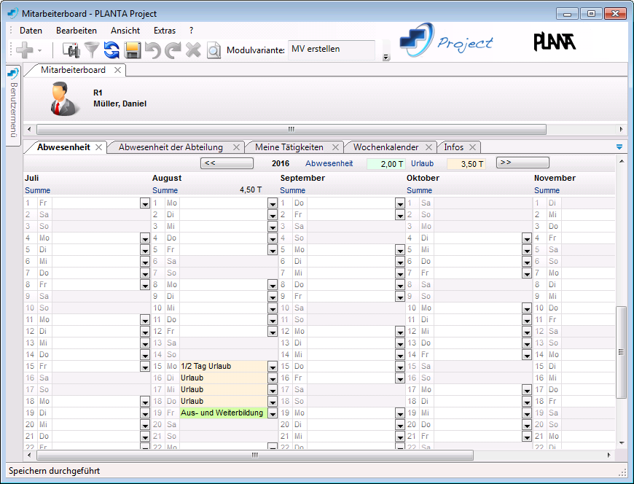Switch to the Wochenkalender tab
The image size is (634, 484).
coord(386,147)
